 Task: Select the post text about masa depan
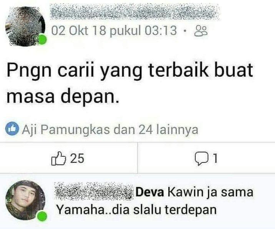130,83
